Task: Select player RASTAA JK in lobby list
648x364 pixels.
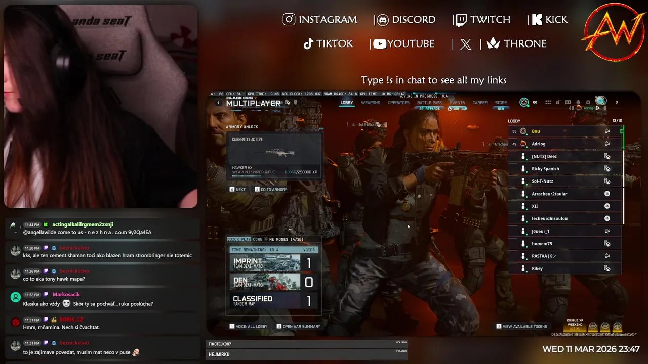Action: point(565,256)
